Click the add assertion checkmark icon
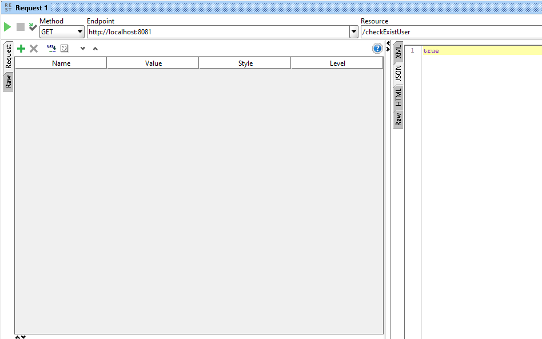 (x=33, y=27)
